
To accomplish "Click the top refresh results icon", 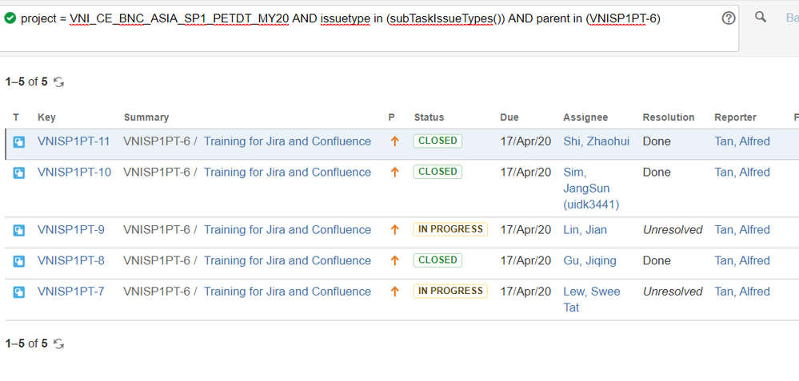I will pyautogui.click(x=59, y=82).
